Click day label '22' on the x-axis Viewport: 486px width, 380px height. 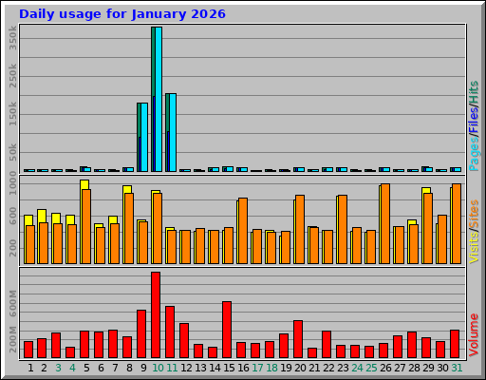pos(328,368)
